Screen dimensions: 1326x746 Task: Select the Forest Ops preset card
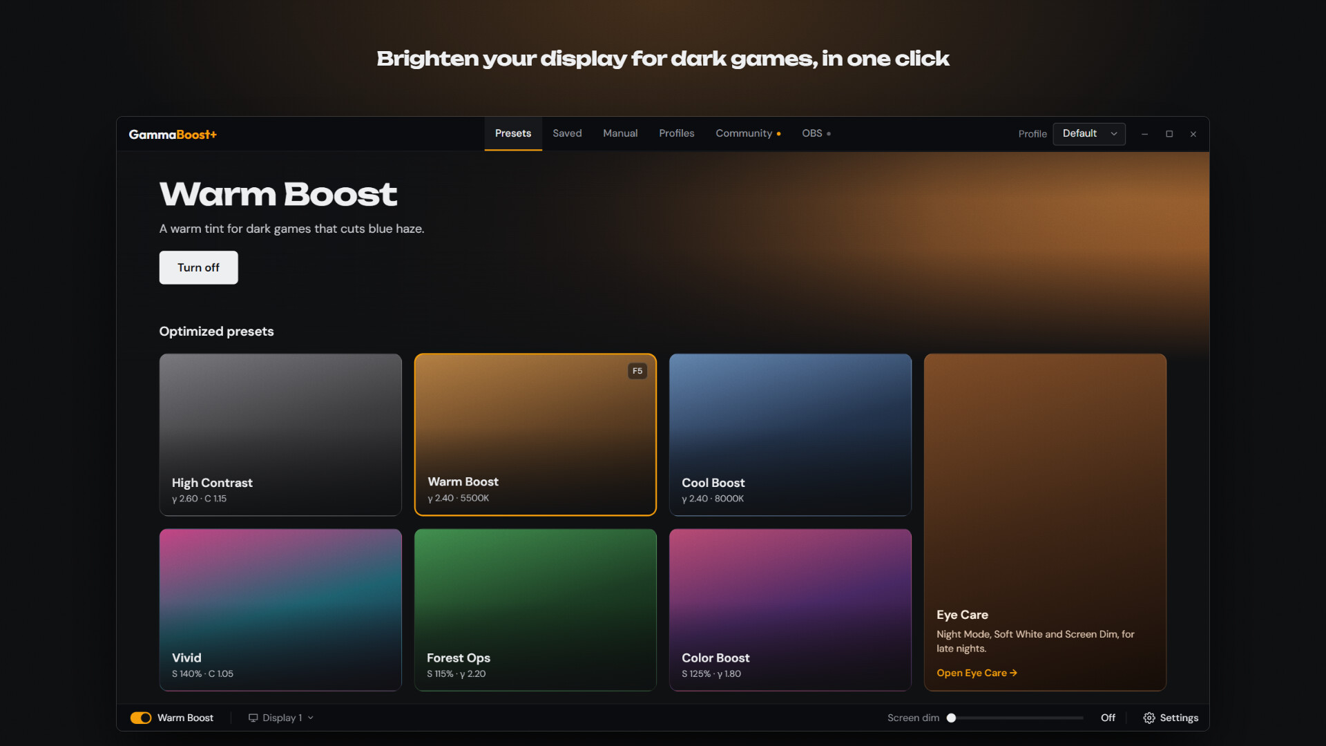point(535,610)
